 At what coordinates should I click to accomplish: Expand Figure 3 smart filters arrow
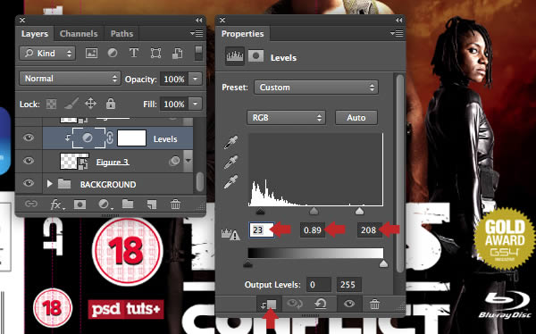click(x=188, y=161)
